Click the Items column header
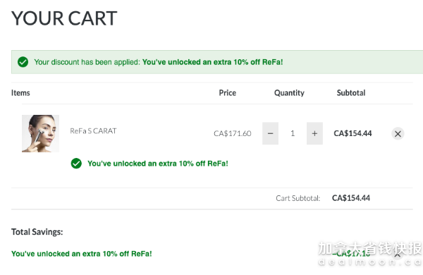This screenshot has width=423, height=275. (x=20, y=93)
